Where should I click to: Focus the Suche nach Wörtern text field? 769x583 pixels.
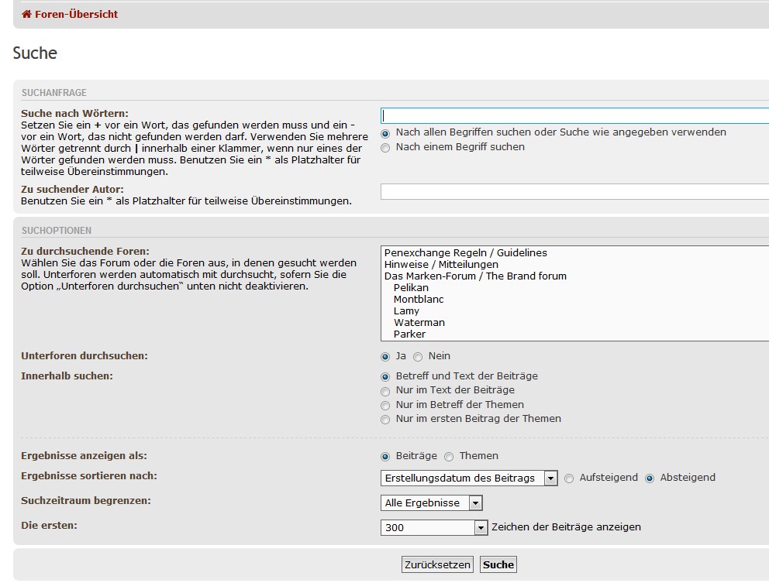click(x=574, y=115)
